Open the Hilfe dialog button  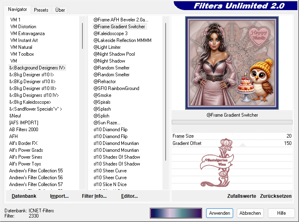(x=281, y=213)
